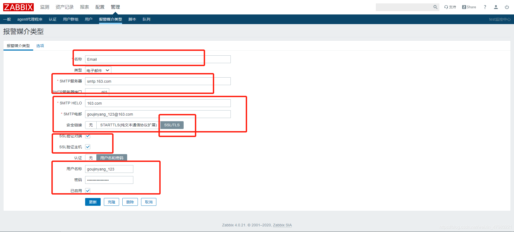Select username and password authentication
This screenshot has width=514, height=232.
(112, 158)
